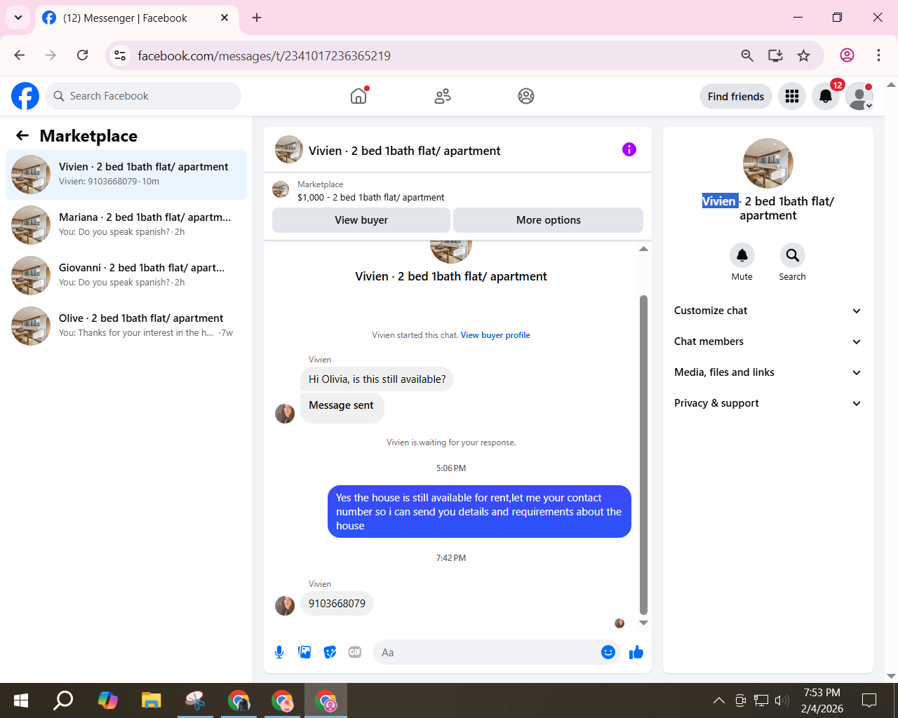Go to the Home feed icon
Image resolution: width=898 pixels, height=718 pixels.
point(358,96)
